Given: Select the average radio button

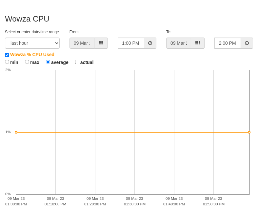Looking at the screenshot, I should click(x=48, y=62).
